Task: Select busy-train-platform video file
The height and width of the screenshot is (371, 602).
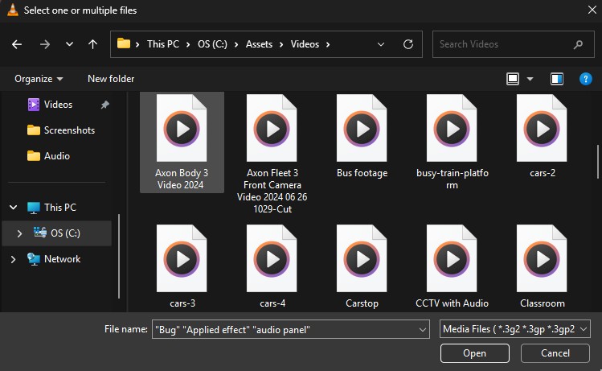Action: (452, 142)
